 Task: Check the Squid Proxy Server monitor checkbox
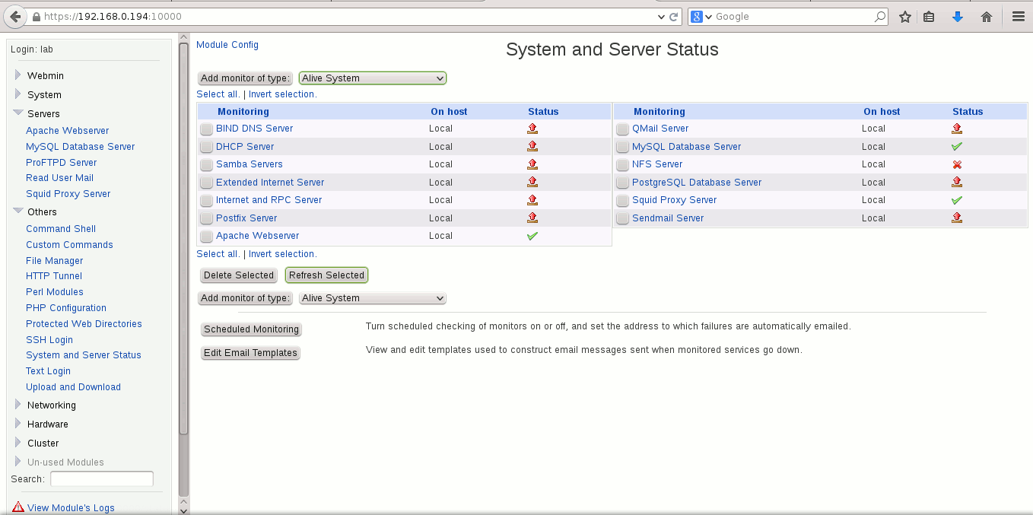[x=622, y=201]
